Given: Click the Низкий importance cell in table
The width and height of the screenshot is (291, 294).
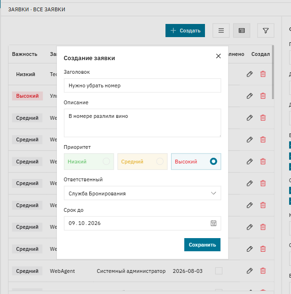Looking at the screenshot, I should point(25,74).
